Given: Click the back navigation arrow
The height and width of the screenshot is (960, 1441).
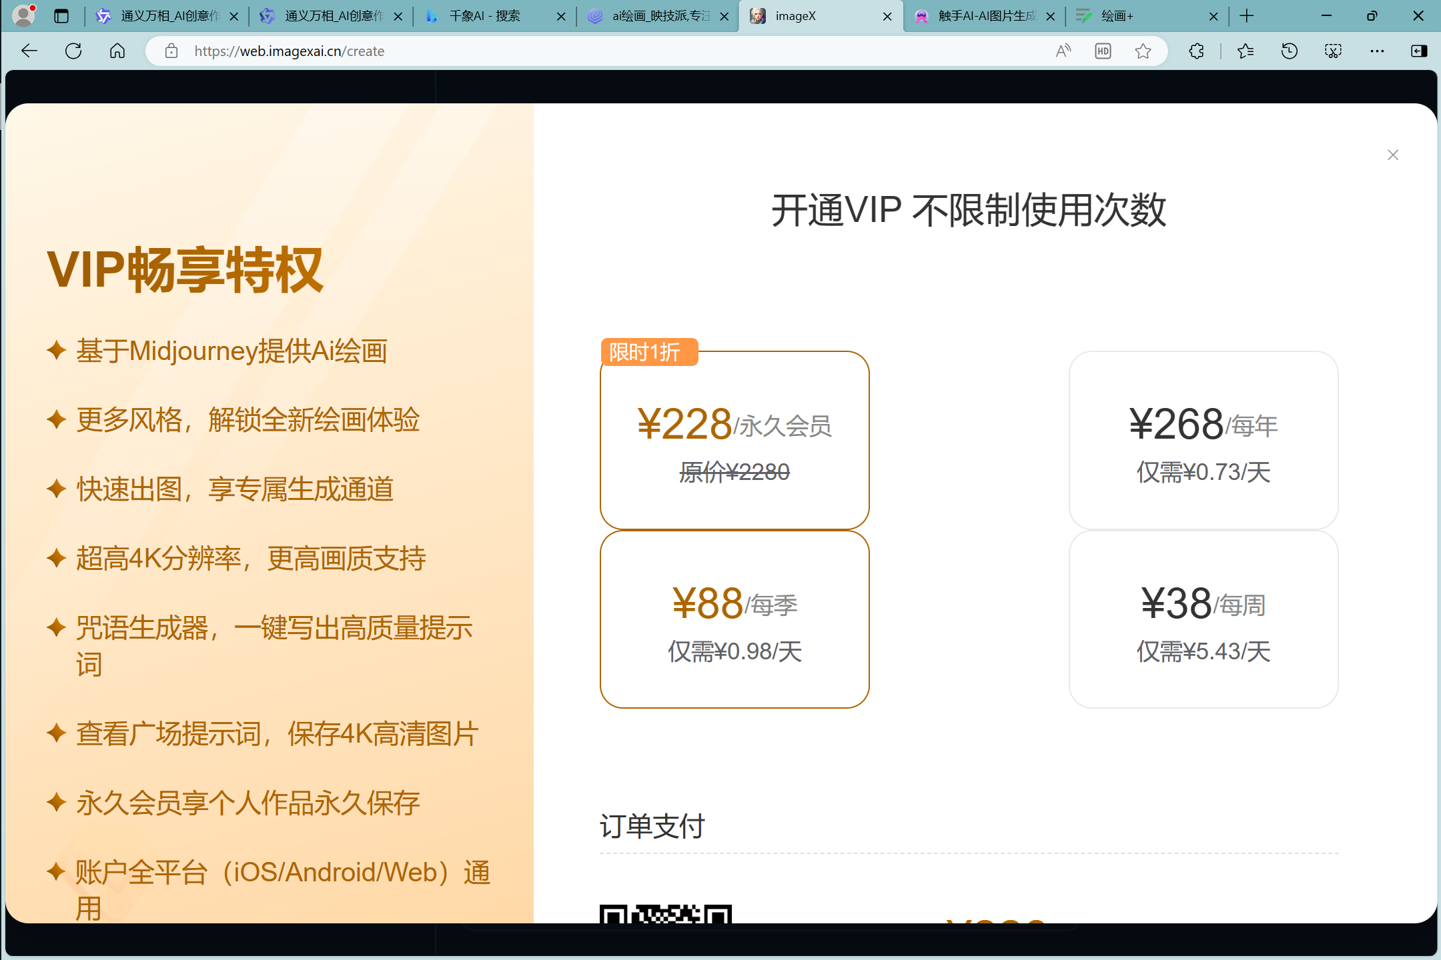Looking at the screenshot, I should (x=29, y=51).
